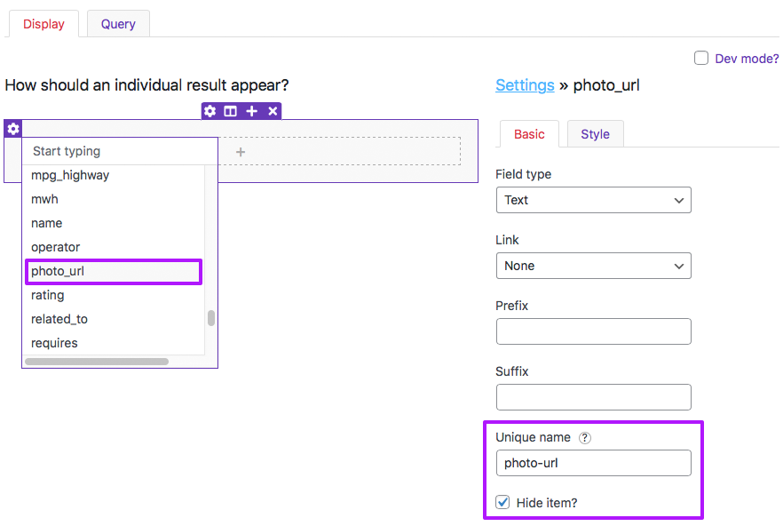Uncheck the Hide item checkbox
The width and height of the screenshot is (783, 526).
coord(502,502)
